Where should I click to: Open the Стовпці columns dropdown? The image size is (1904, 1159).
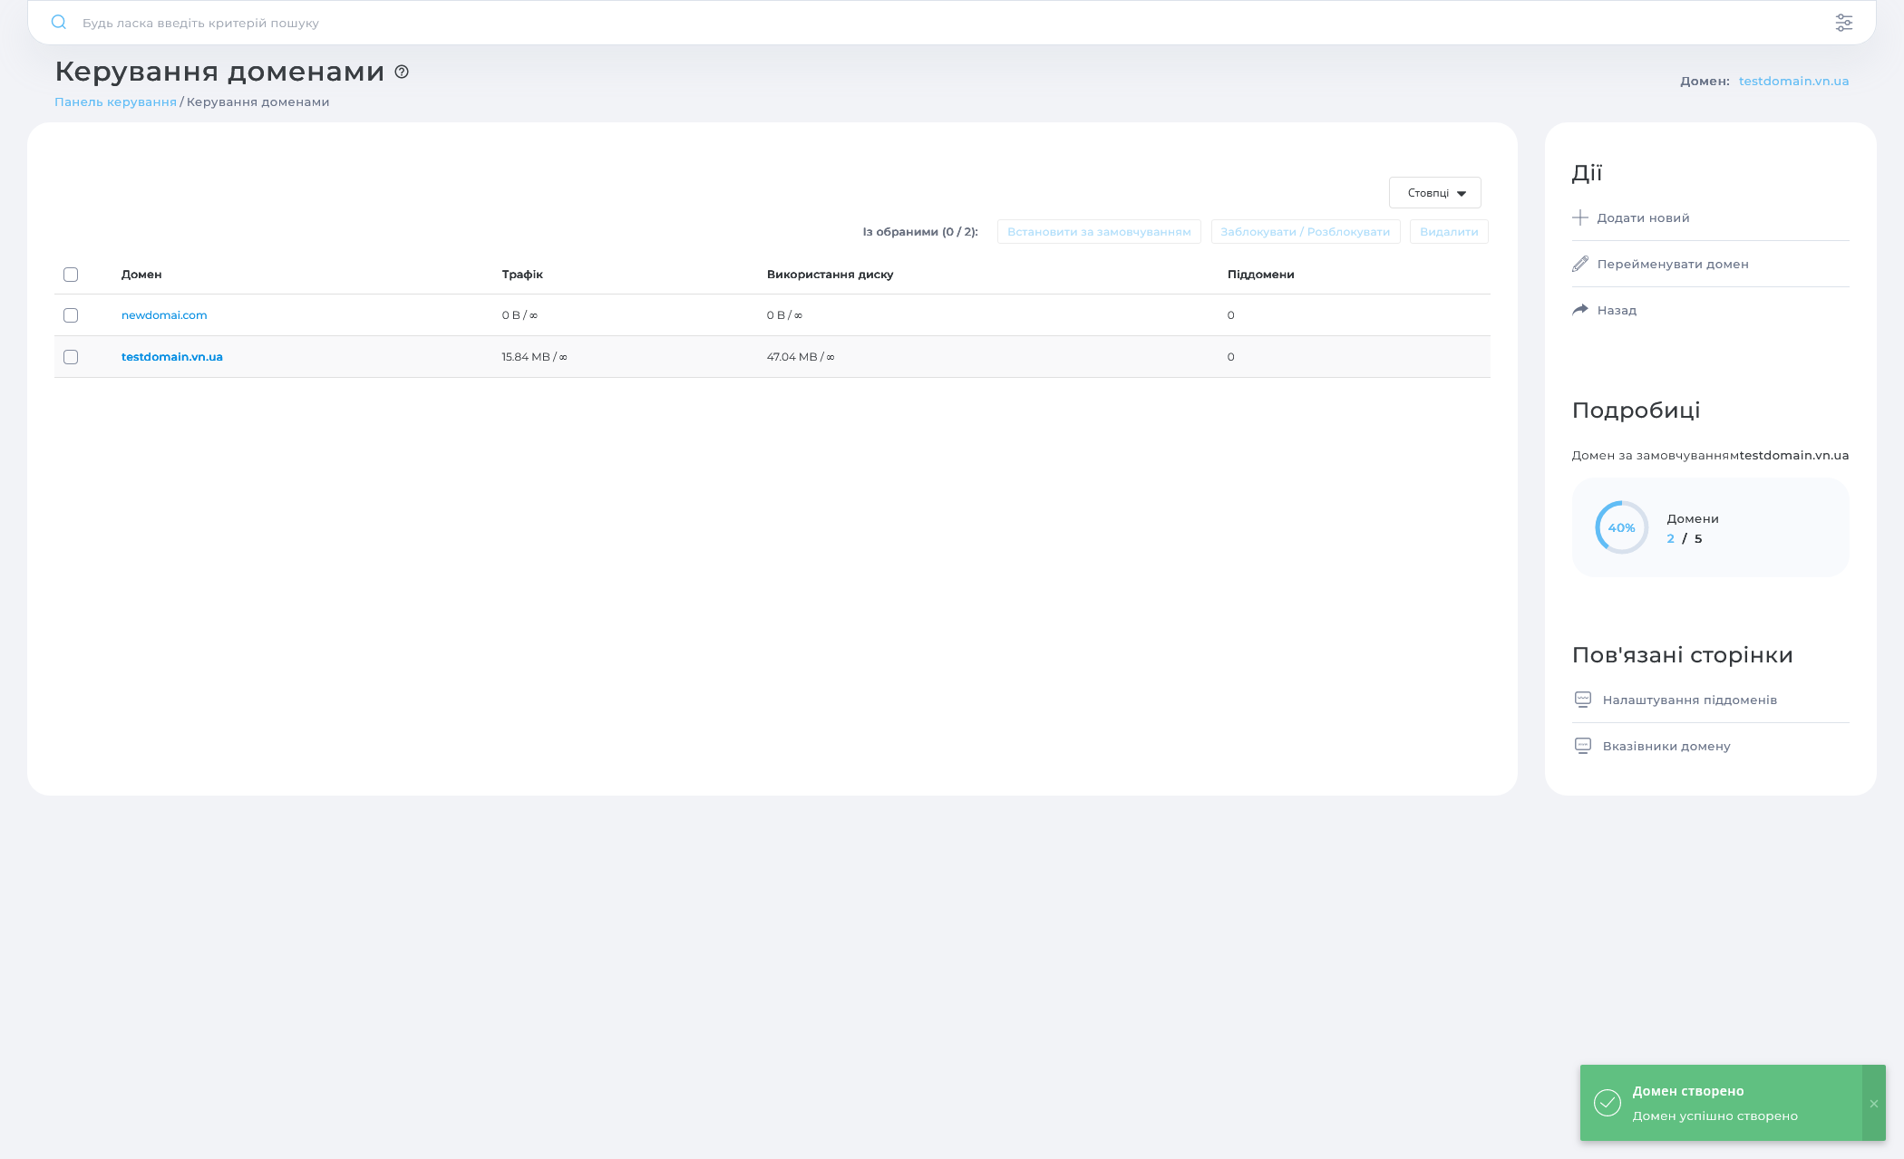[1434, 193]
